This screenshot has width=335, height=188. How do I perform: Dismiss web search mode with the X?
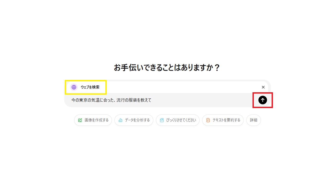click(263, 87)
